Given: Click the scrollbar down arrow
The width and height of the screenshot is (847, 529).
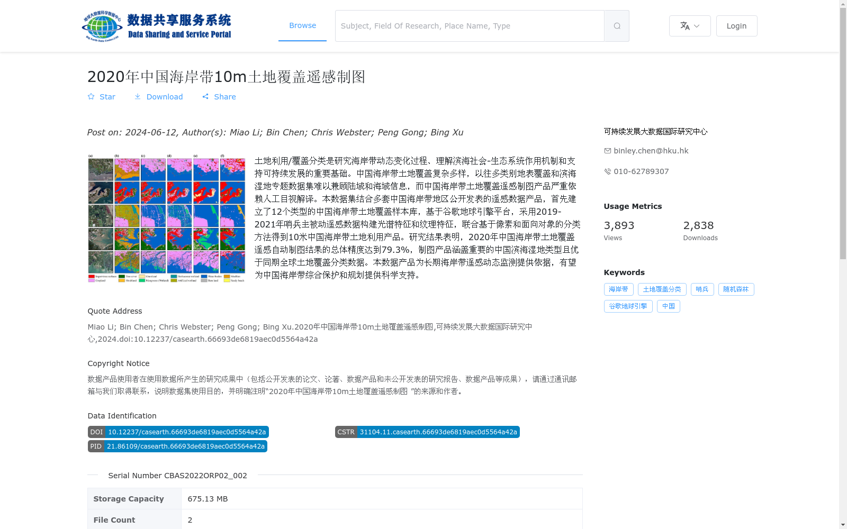Looking at the screenshot, I should coord(843,525).
